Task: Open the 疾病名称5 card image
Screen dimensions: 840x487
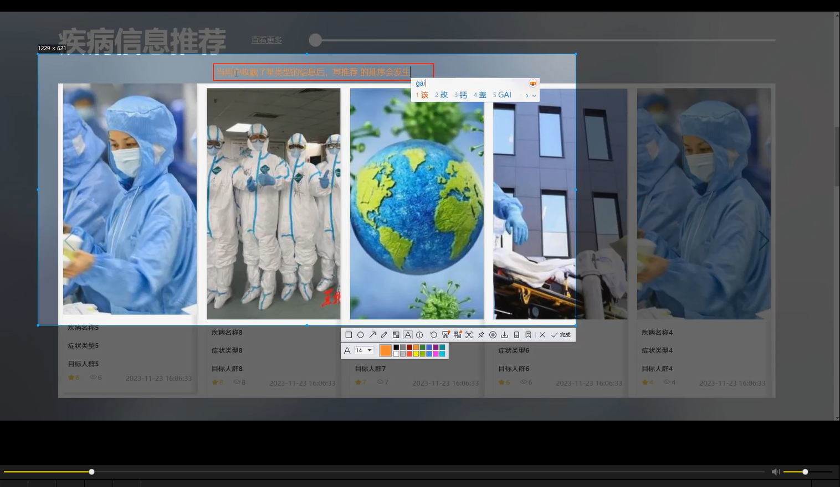Action: pos(130,199)
